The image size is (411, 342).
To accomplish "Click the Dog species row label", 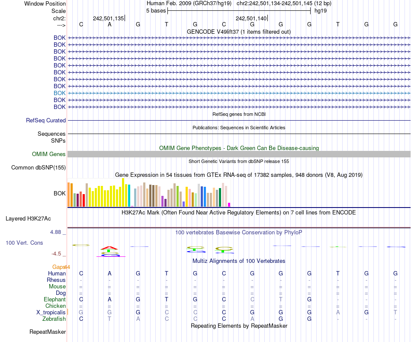I will point(61,293).
